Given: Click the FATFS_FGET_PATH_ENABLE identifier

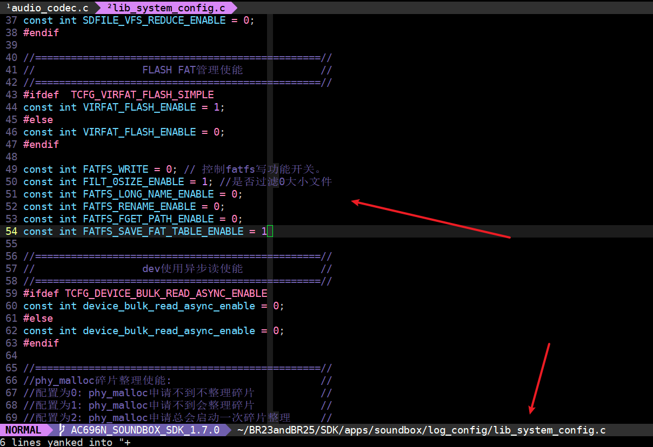Looking at the screenshot, I should click(x=148, y=219).
